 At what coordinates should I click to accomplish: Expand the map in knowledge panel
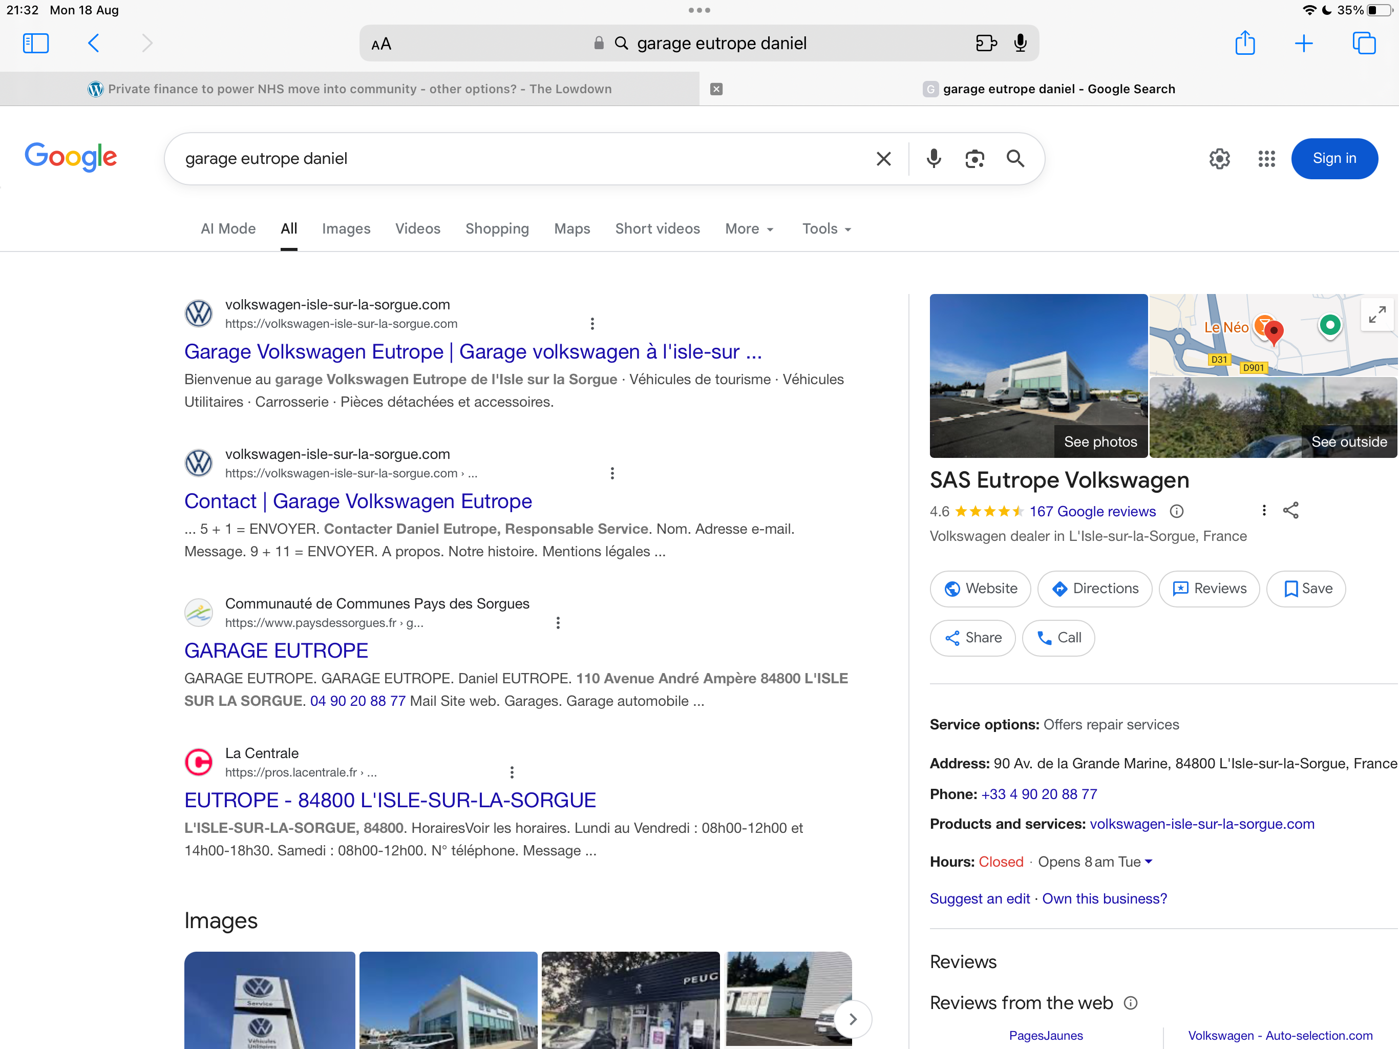tap(1377, 314)
